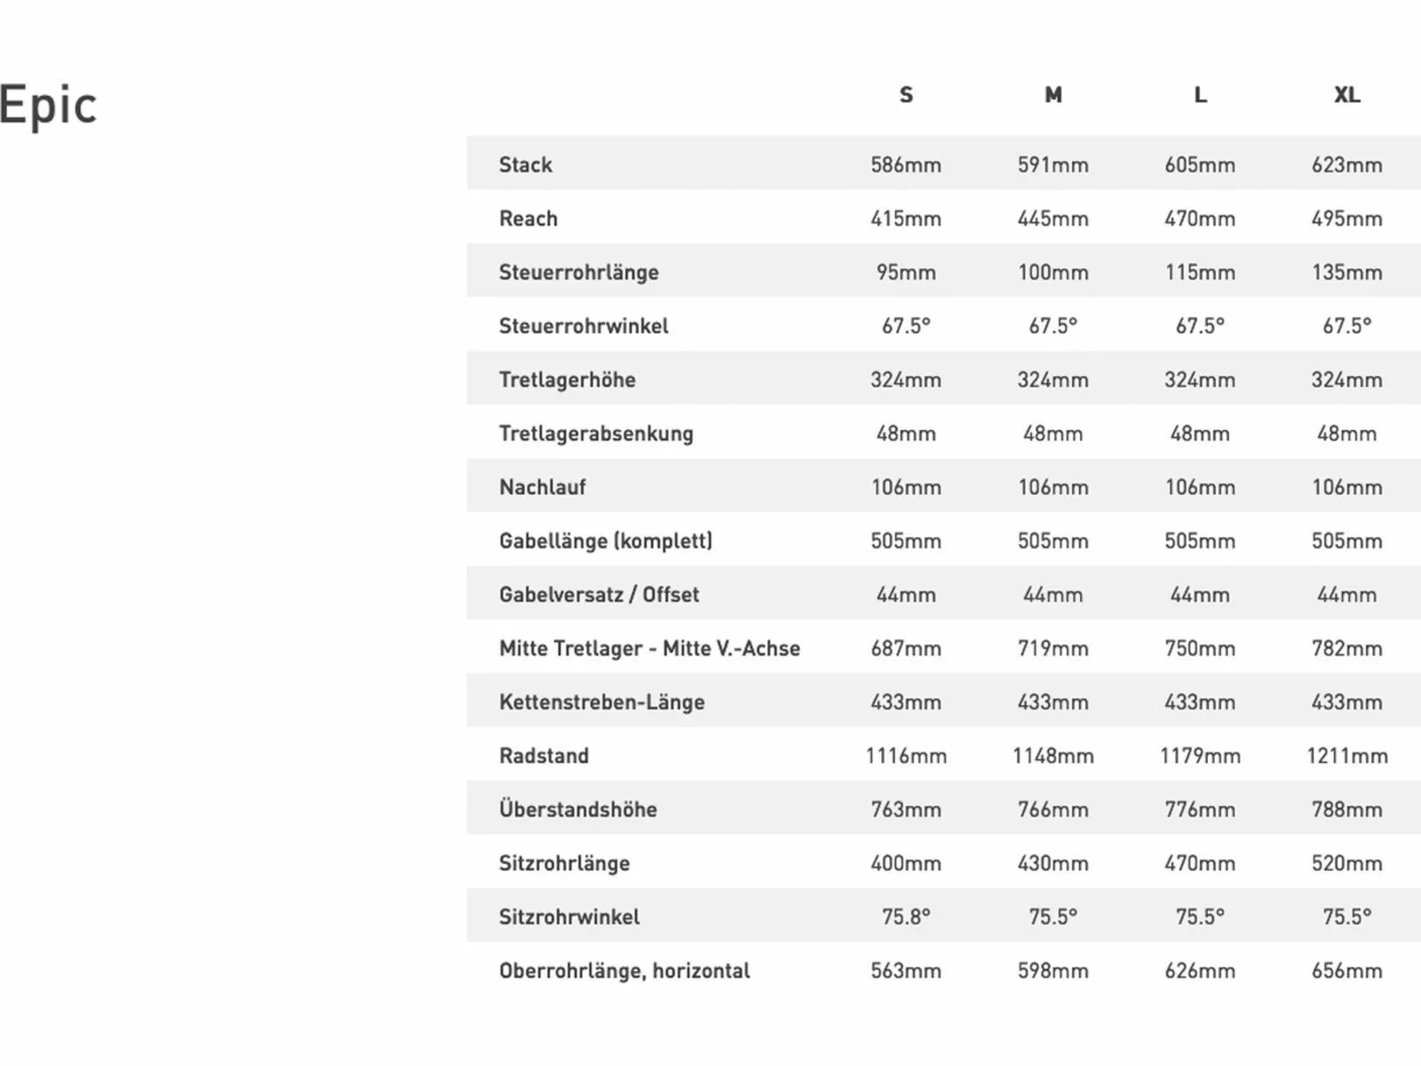This screenshot has height=1066, width=1421.
Task: Click the 445mm Reach value for M
Action: pyautogui.click(x=1053, y=219)
